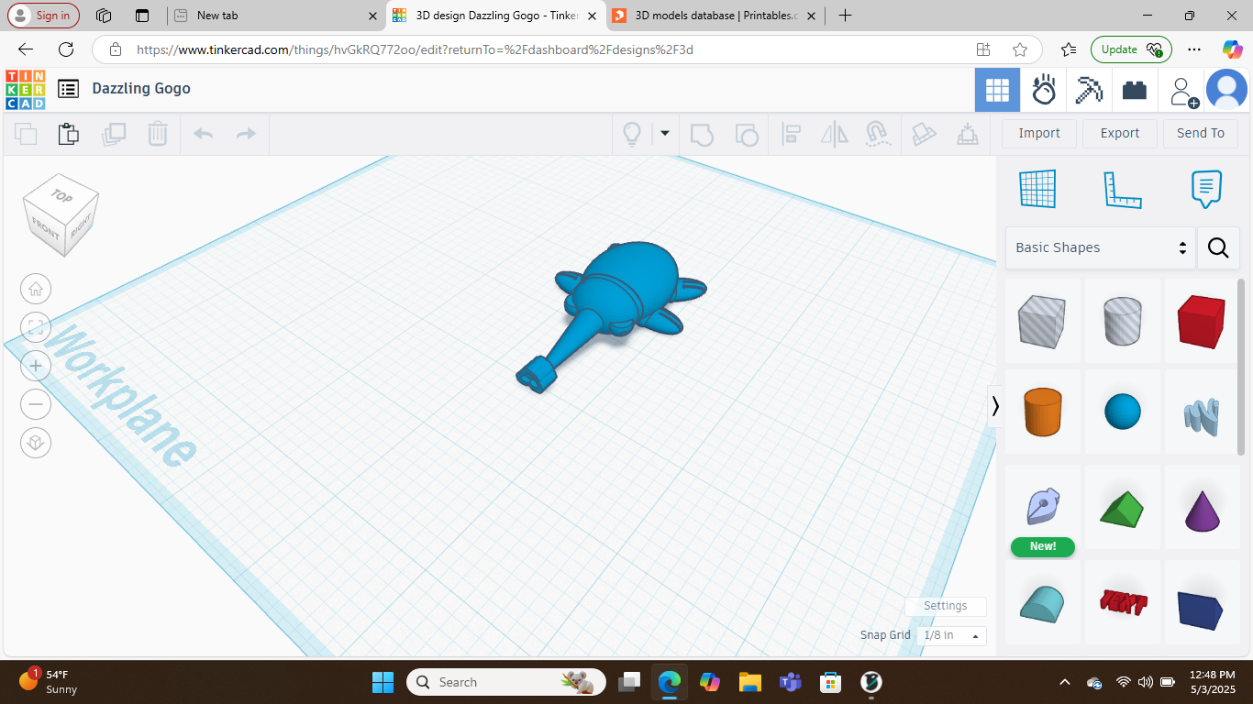The image size is (1253, 704).
Task: Click the Zoom in plus button
Action: pyautogui.click(x=36, y=366)
